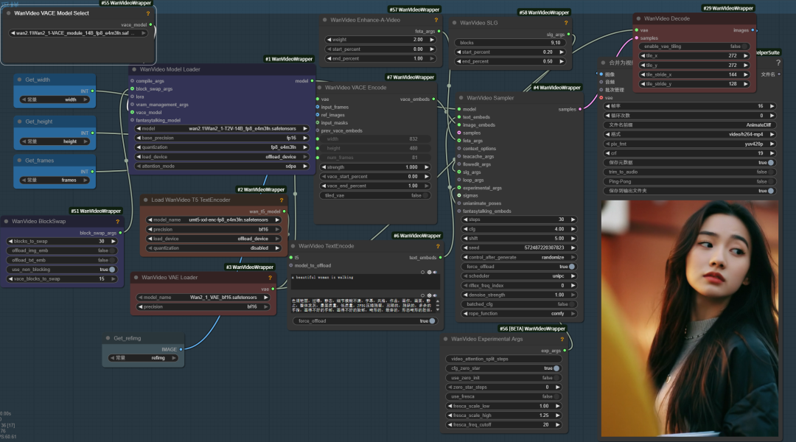Collapse the Get_frames node dot

pyautogui.click(x=19, y=161)
